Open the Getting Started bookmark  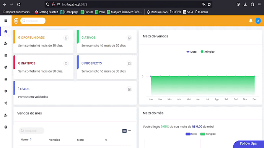46,12
